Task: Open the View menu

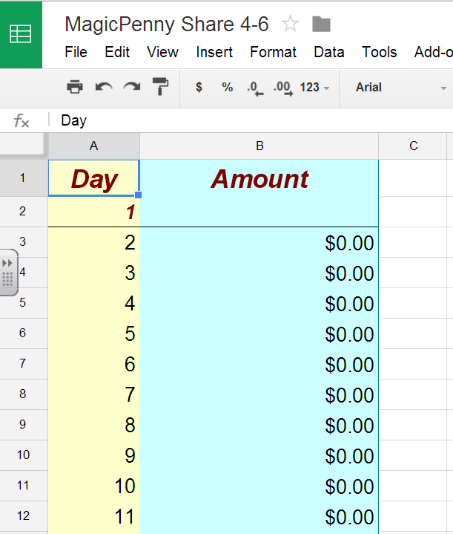Action: pos(162,52)
